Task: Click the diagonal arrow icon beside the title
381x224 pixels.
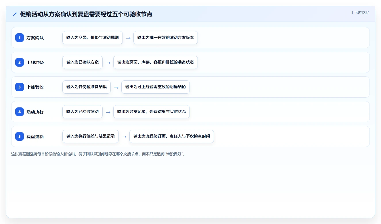Action: click(15, 14)
